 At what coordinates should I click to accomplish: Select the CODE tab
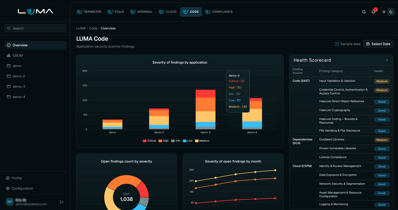click(191, 12)
